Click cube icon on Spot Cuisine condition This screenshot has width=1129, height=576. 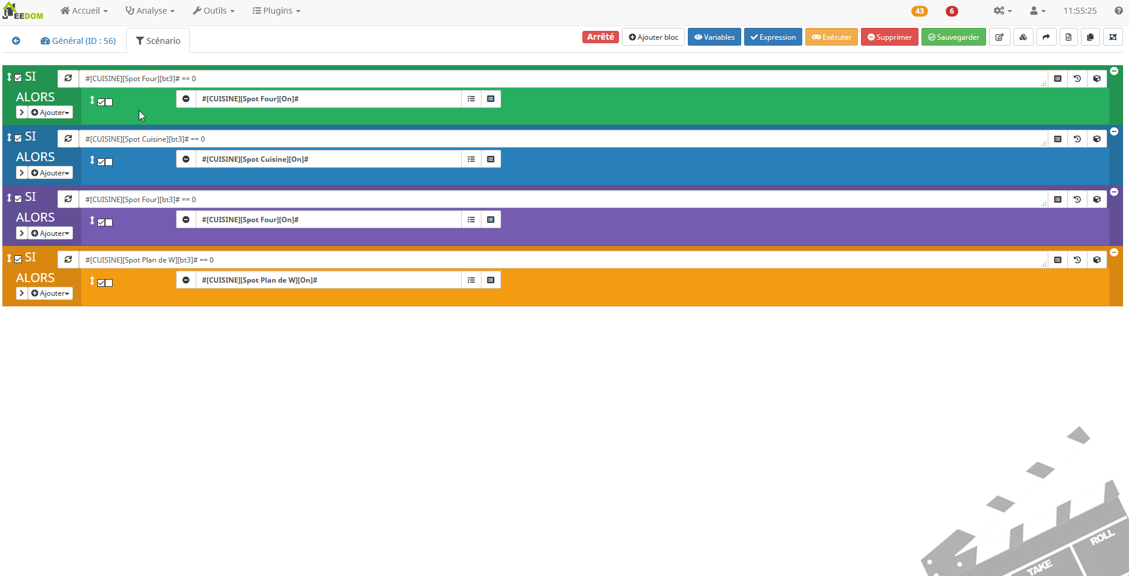pos(1097,139)
